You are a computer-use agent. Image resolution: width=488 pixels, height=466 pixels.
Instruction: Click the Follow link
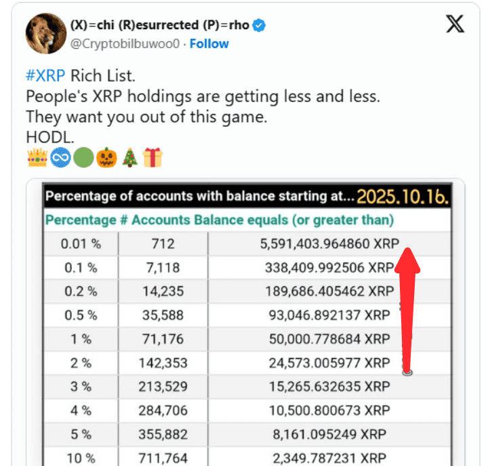pyautogui.click(x=209, y=43)
